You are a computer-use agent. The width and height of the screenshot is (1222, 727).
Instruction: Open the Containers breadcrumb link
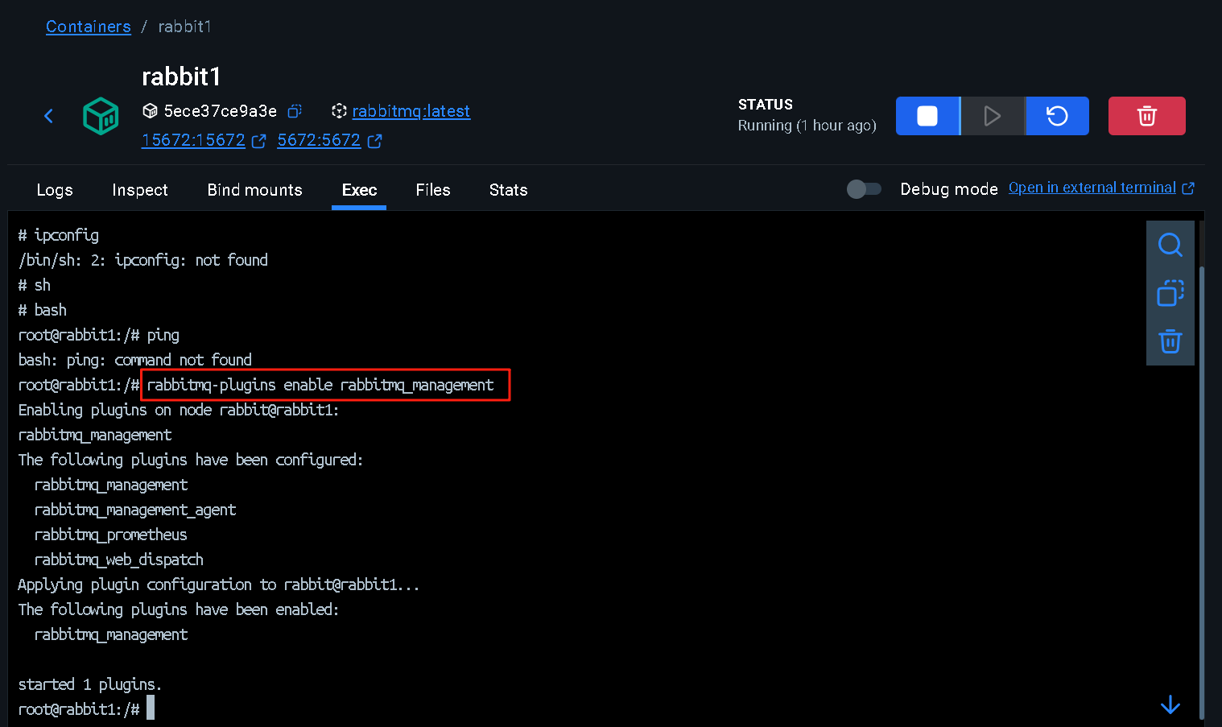tap(88, 27)
